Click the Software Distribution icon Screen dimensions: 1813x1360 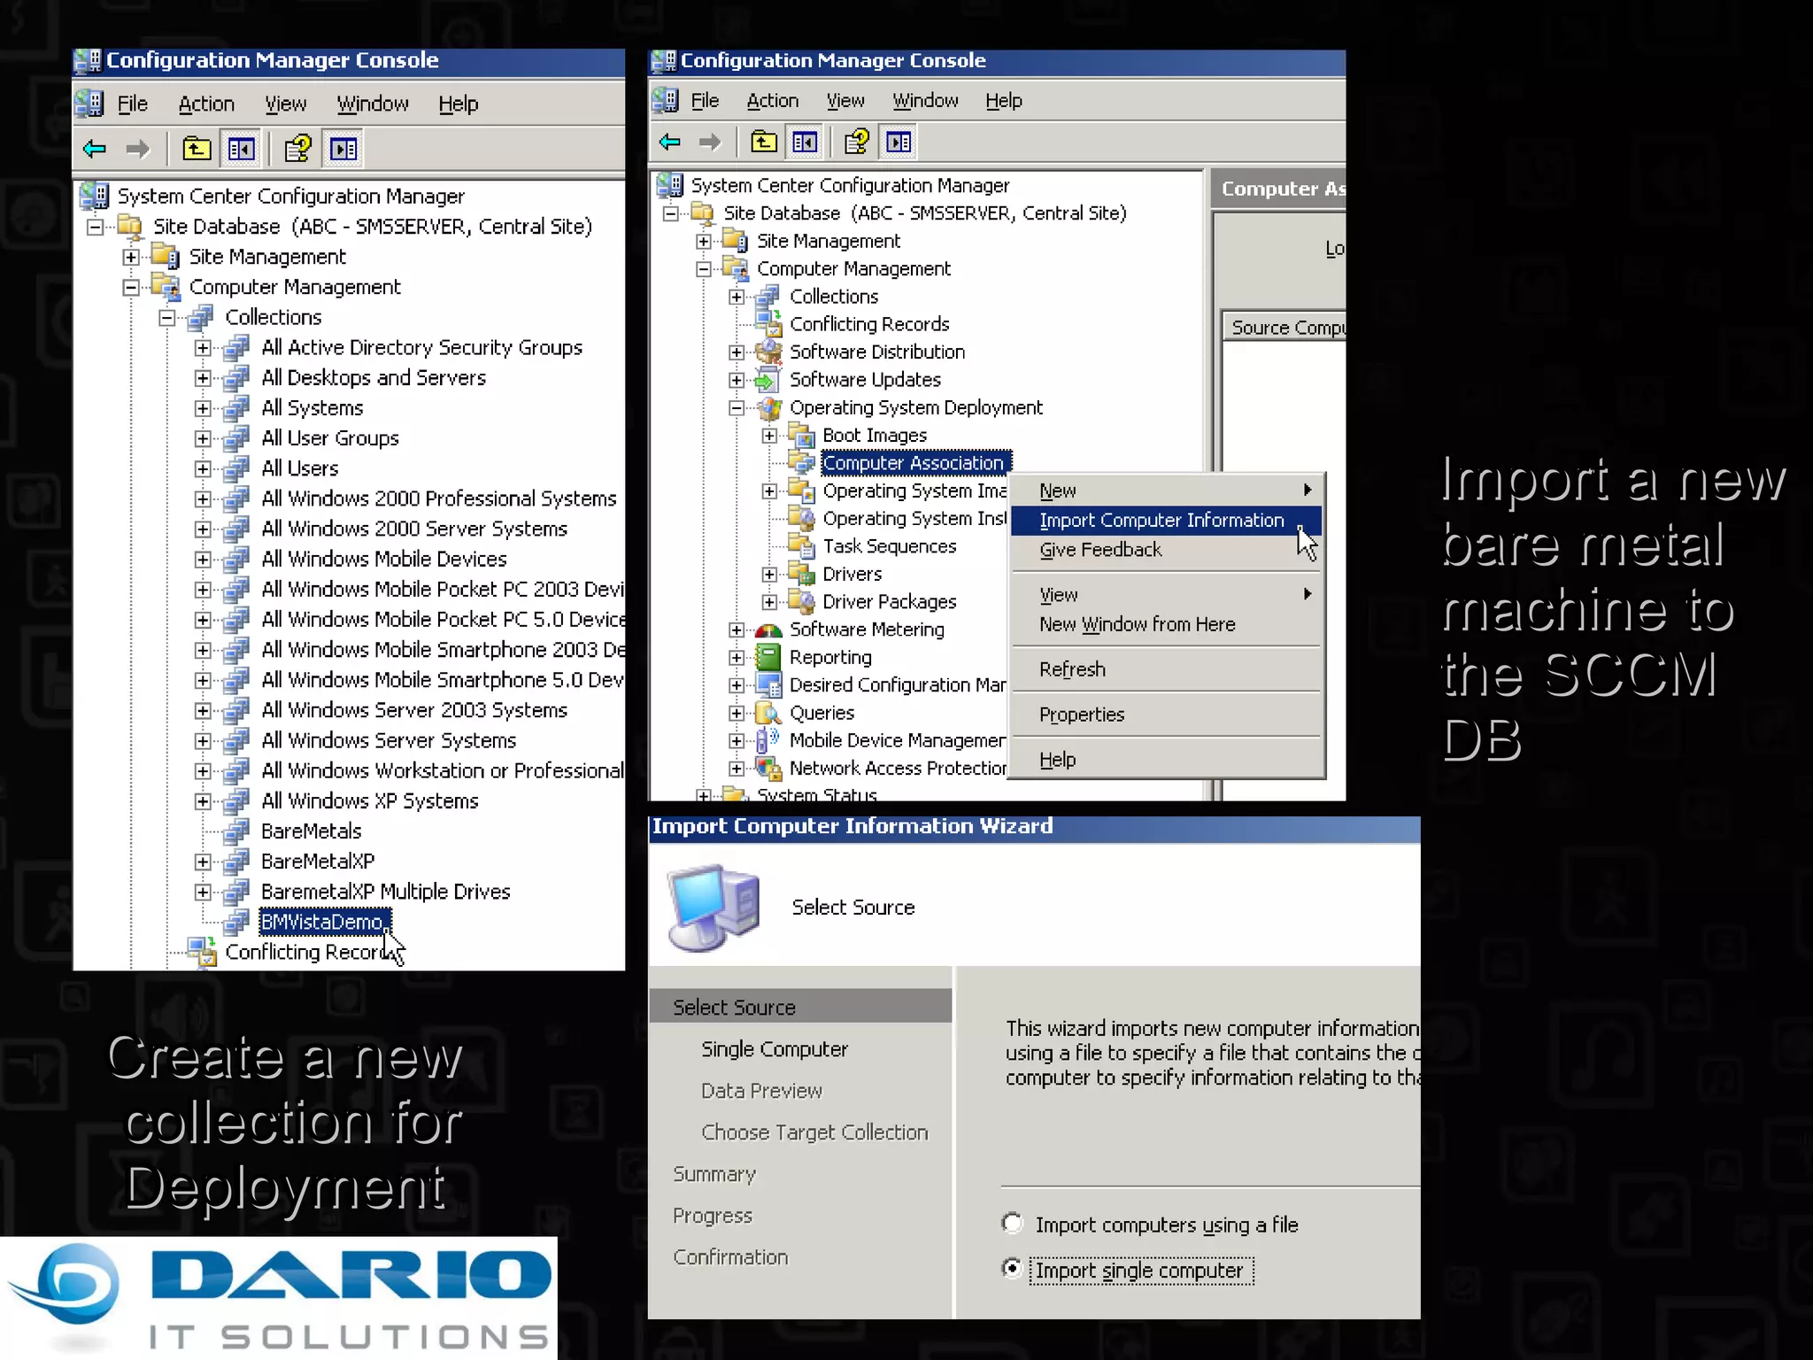tap(768, 352)
